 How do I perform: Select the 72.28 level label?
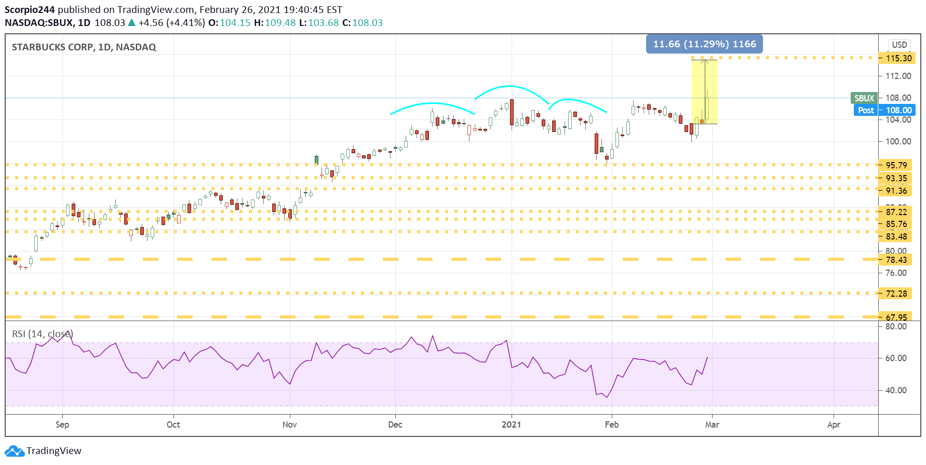[x=896, y=294]
